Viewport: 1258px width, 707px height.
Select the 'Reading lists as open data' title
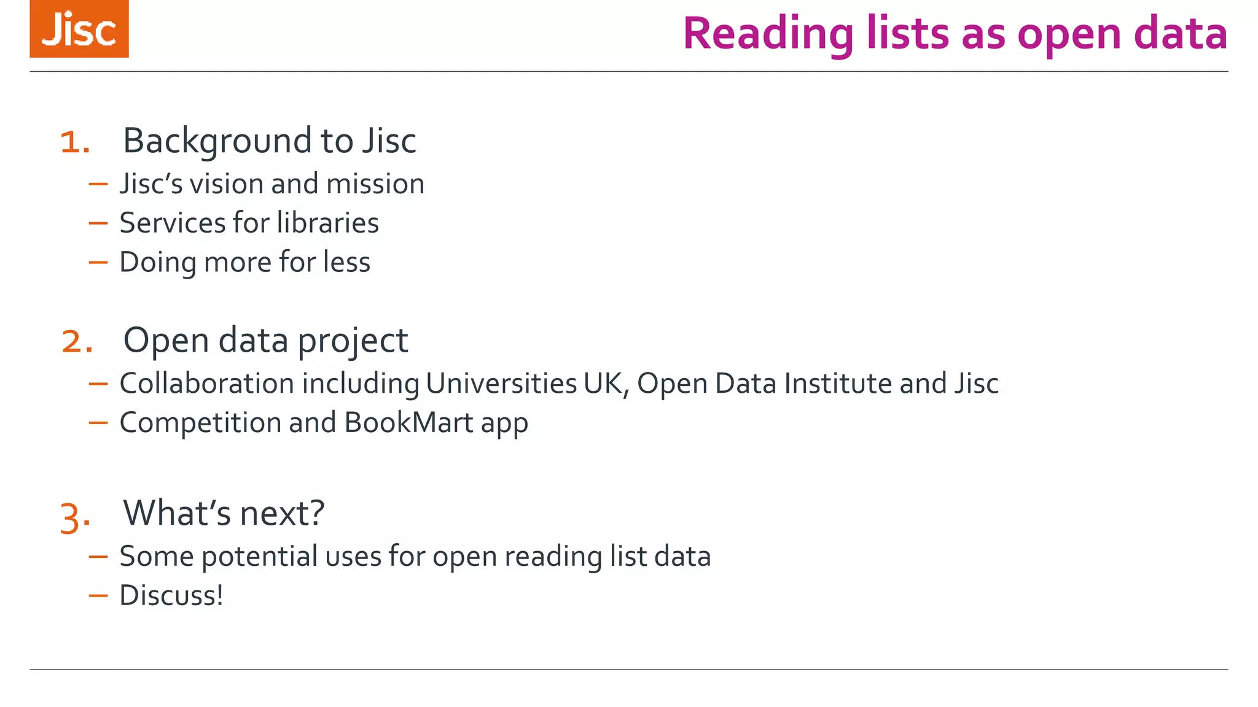coord(955,33)
